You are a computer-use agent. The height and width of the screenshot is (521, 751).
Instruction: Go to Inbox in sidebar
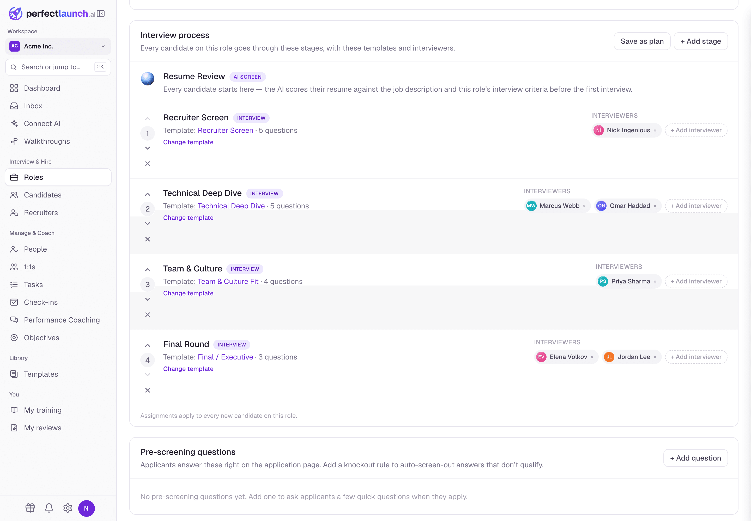pyautogui.click(x=58, y=106)
